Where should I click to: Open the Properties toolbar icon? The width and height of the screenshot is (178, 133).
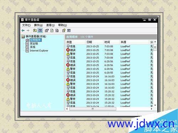47,31
